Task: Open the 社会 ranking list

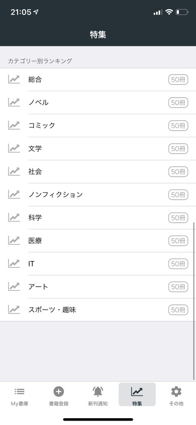Action: coord(98,172)
